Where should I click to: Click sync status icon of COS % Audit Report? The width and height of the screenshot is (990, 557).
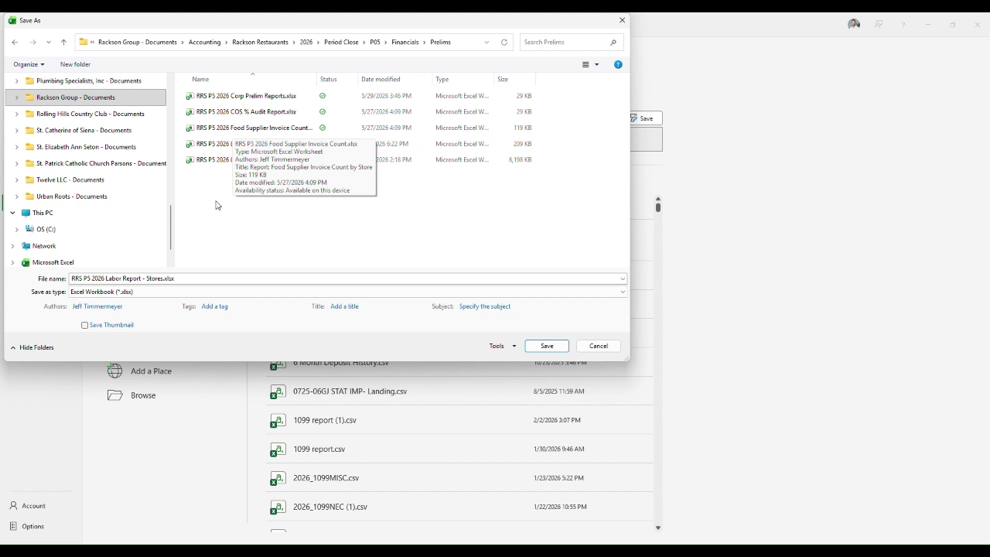(323, 112)
